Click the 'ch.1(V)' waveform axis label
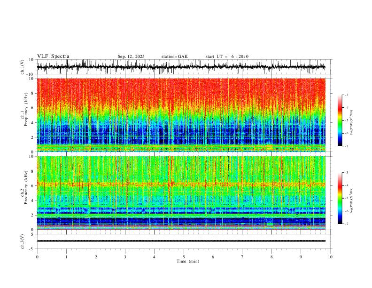372x288 pixels. pyautogui.click(x=23, y=67)
